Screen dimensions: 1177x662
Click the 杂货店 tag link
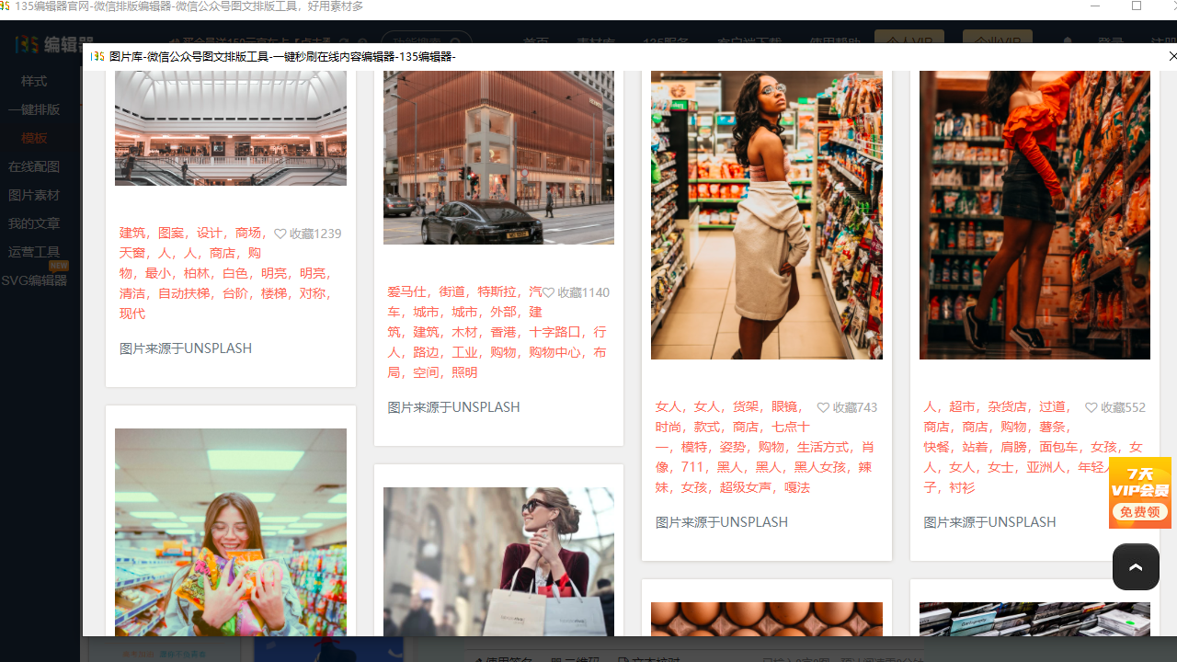coord(1007,406)
